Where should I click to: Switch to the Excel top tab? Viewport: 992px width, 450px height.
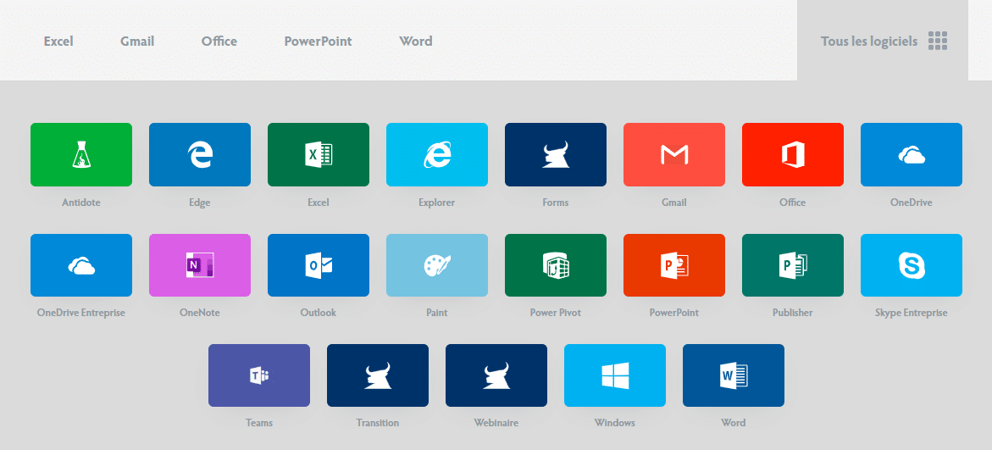point(58,42)
